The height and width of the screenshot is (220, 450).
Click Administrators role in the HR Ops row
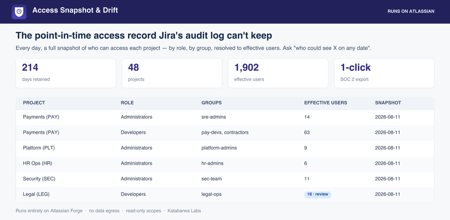[x=136, y=164]
